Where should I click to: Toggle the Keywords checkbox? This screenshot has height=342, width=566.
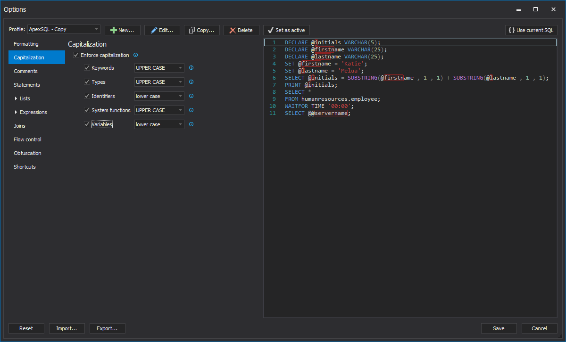click(87, 68)
